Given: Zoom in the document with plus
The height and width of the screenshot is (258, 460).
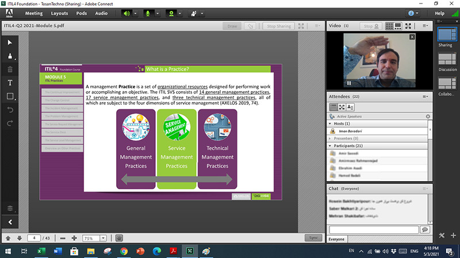Looking at the screenshot, I should (74, 238).
